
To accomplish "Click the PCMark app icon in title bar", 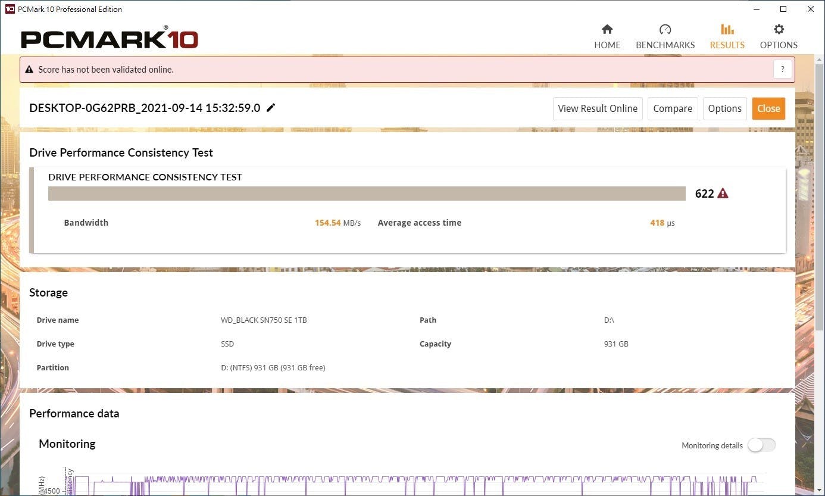I will pyautogui.click(x=10, y=9).
